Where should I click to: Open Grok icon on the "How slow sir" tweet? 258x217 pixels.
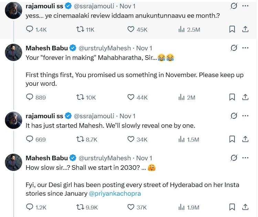pos(234,158)
